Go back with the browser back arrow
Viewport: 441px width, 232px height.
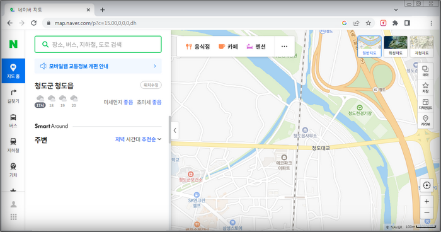pos(10,23)
